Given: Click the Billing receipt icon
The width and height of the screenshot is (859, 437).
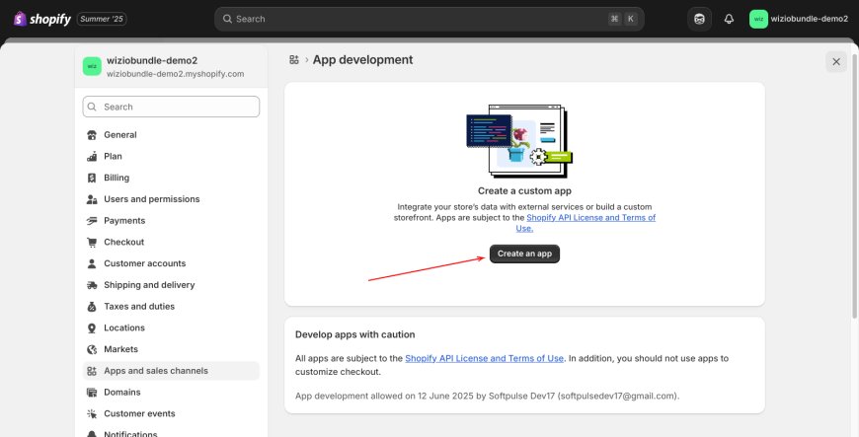Looking at the screenshot, I should pos(92,178).
